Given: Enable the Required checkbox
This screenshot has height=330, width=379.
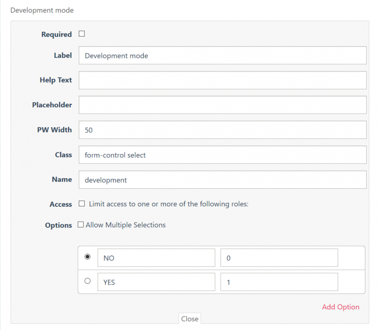Looking at the screenshot, I should click(x=81, y=34).
